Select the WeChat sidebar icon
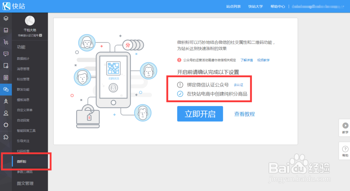 (x=6, y=90)
